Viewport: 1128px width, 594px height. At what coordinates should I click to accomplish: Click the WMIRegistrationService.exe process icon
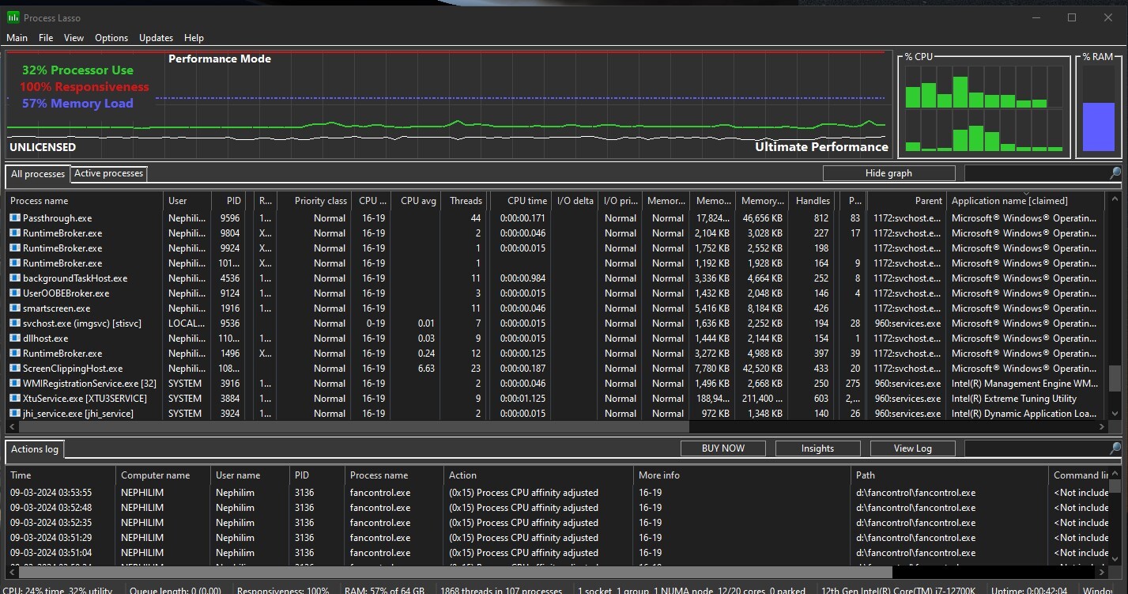point(15,384)
